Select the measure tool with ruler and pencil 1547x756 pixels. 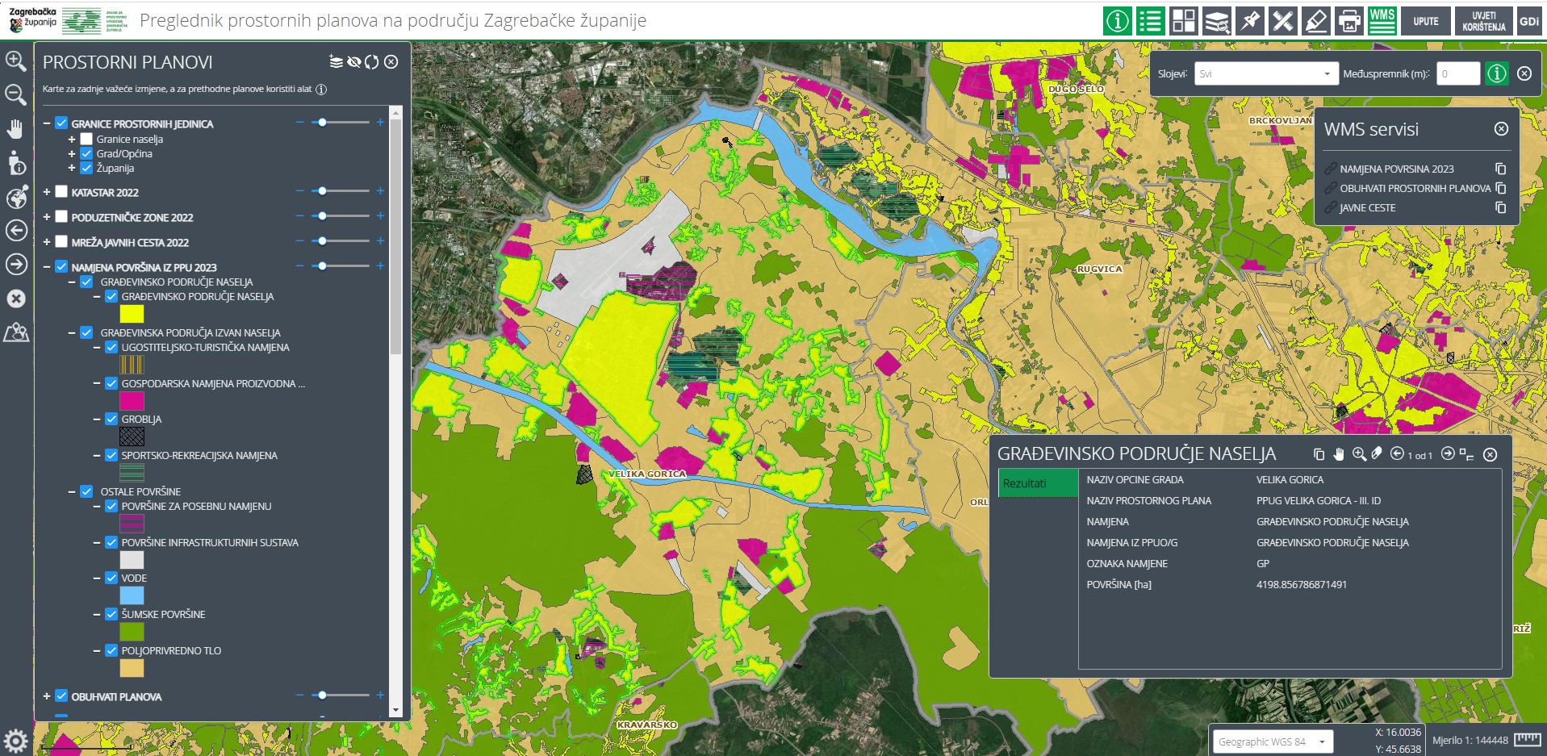1282,21
